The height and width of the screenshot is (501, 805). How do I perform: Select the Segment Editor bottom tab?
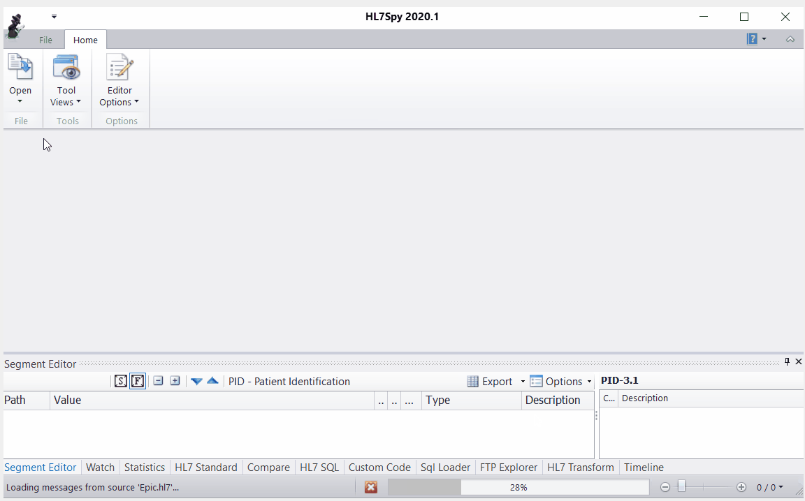point(40,467)
